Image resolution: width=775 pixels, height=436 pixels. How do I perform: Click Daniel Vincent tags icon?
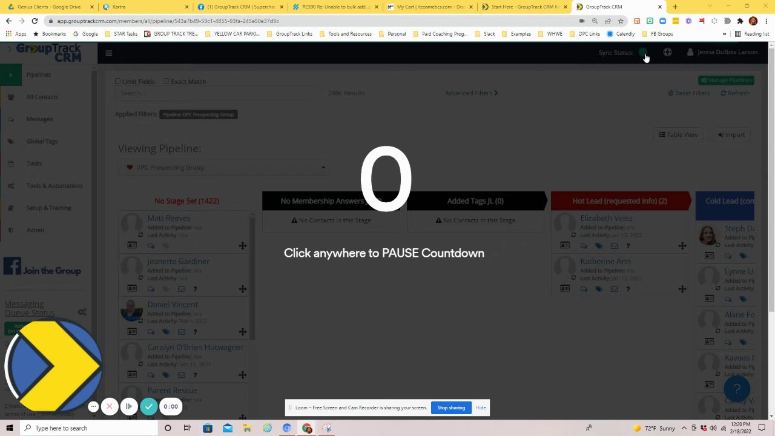[x=166, y=332]
